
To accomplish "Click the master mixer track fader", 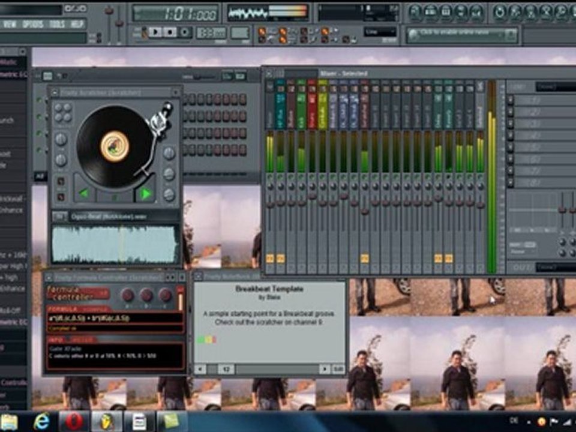I will [x=270, y=204].
